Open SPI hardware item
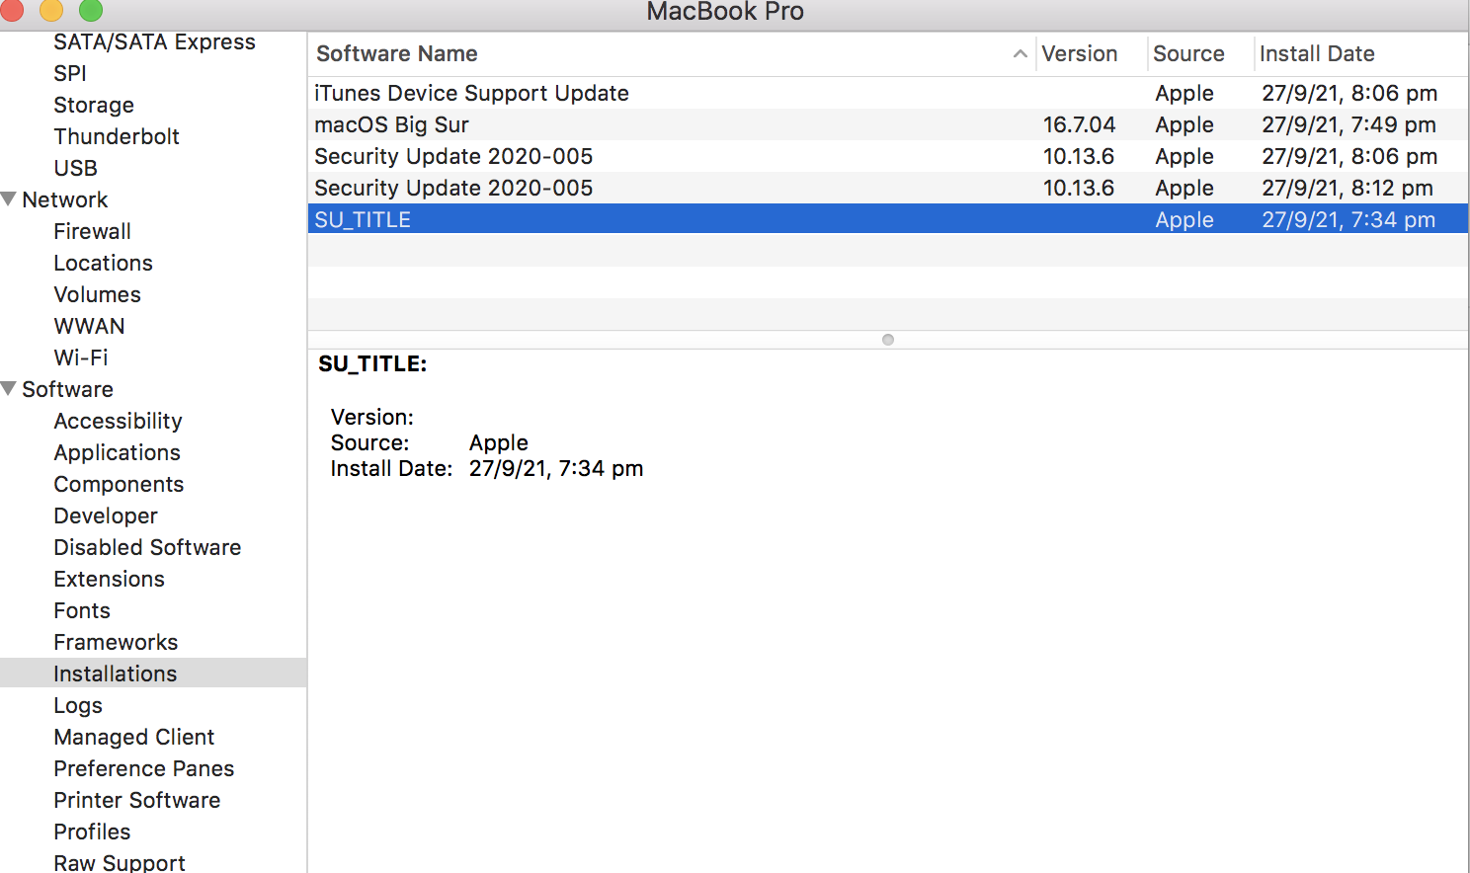 click(x=70, y=73)
